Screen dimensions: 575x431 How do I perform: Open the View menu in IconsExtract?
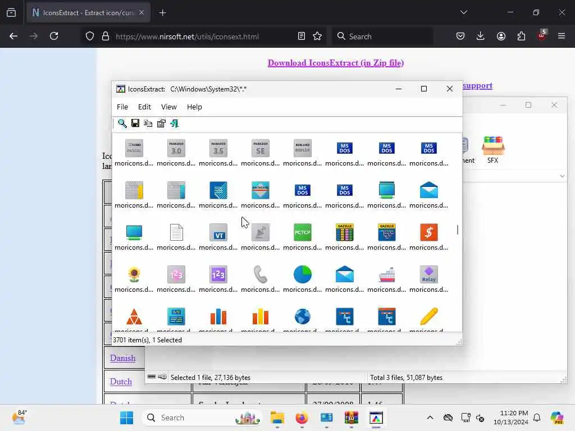click(x=168, y=107)
